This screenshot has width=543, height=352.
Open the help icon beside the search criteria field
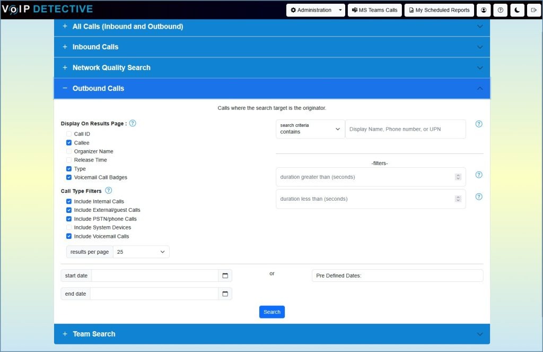[x=479, y=124]
